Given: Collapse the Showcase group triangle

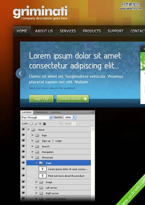Looking at the screenshot, I should (32, 157).
